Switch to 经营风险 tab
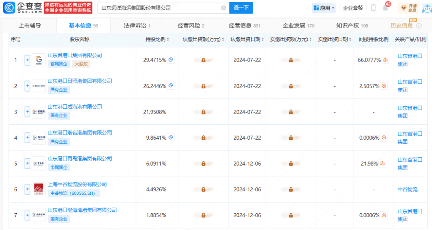This screenshot has height=230, width=432. (x=191, y=26)
